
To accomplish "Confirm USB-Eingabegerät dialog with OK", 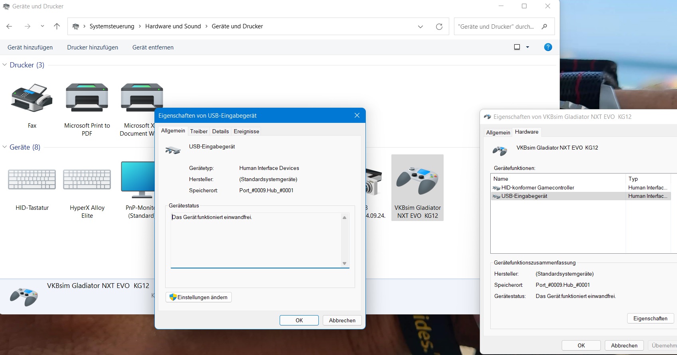I will click(299, 320).
